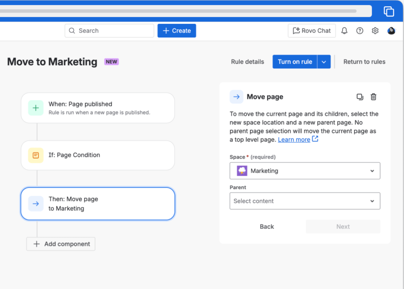Click the Marketing space avatar icon
Screen dimensions: 404x289
click(242, 171)
